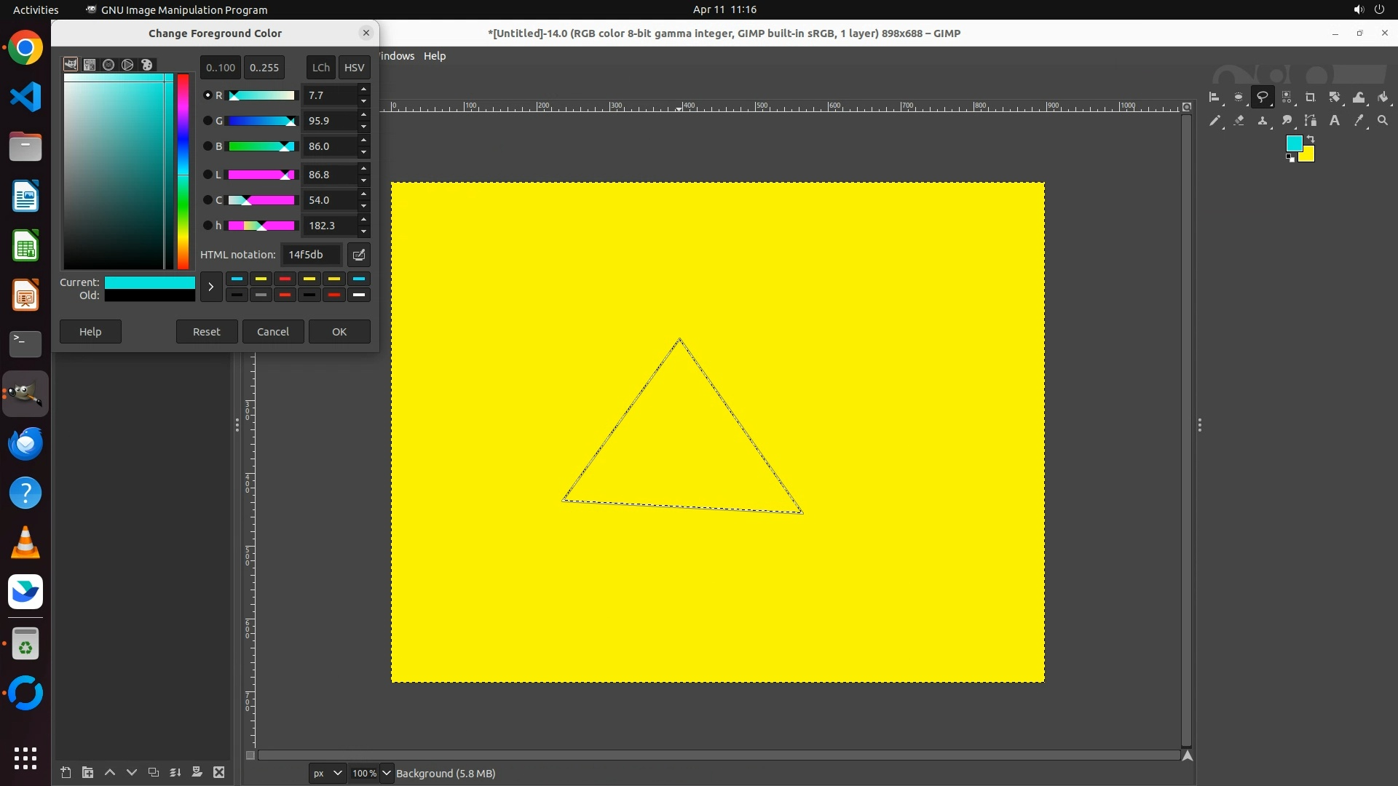The width and height of the screenshot is (1398, 786).
Task: Select the Color Picker eyedropper tool
Action: [x=1359, y=121]
